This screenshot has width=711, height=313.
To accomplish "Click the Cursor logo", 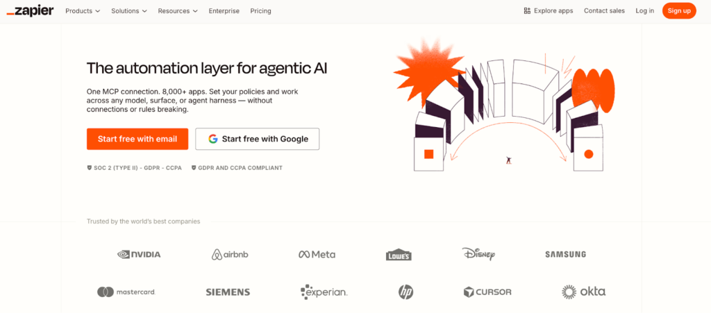I will click(487, 292).
